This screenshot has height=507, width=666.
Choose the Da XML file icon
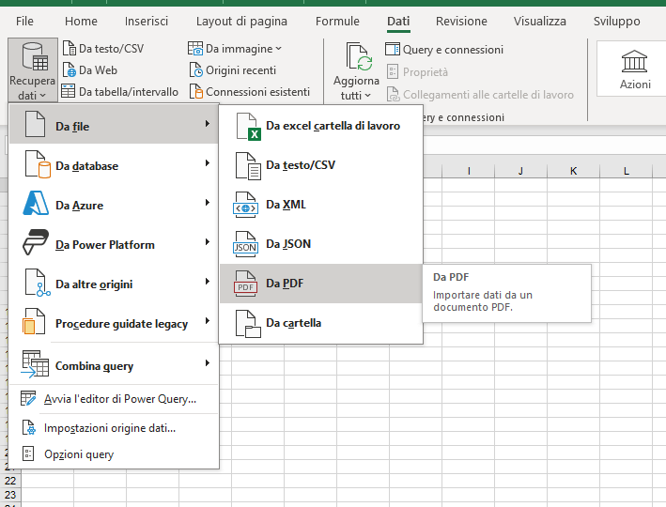246,205
